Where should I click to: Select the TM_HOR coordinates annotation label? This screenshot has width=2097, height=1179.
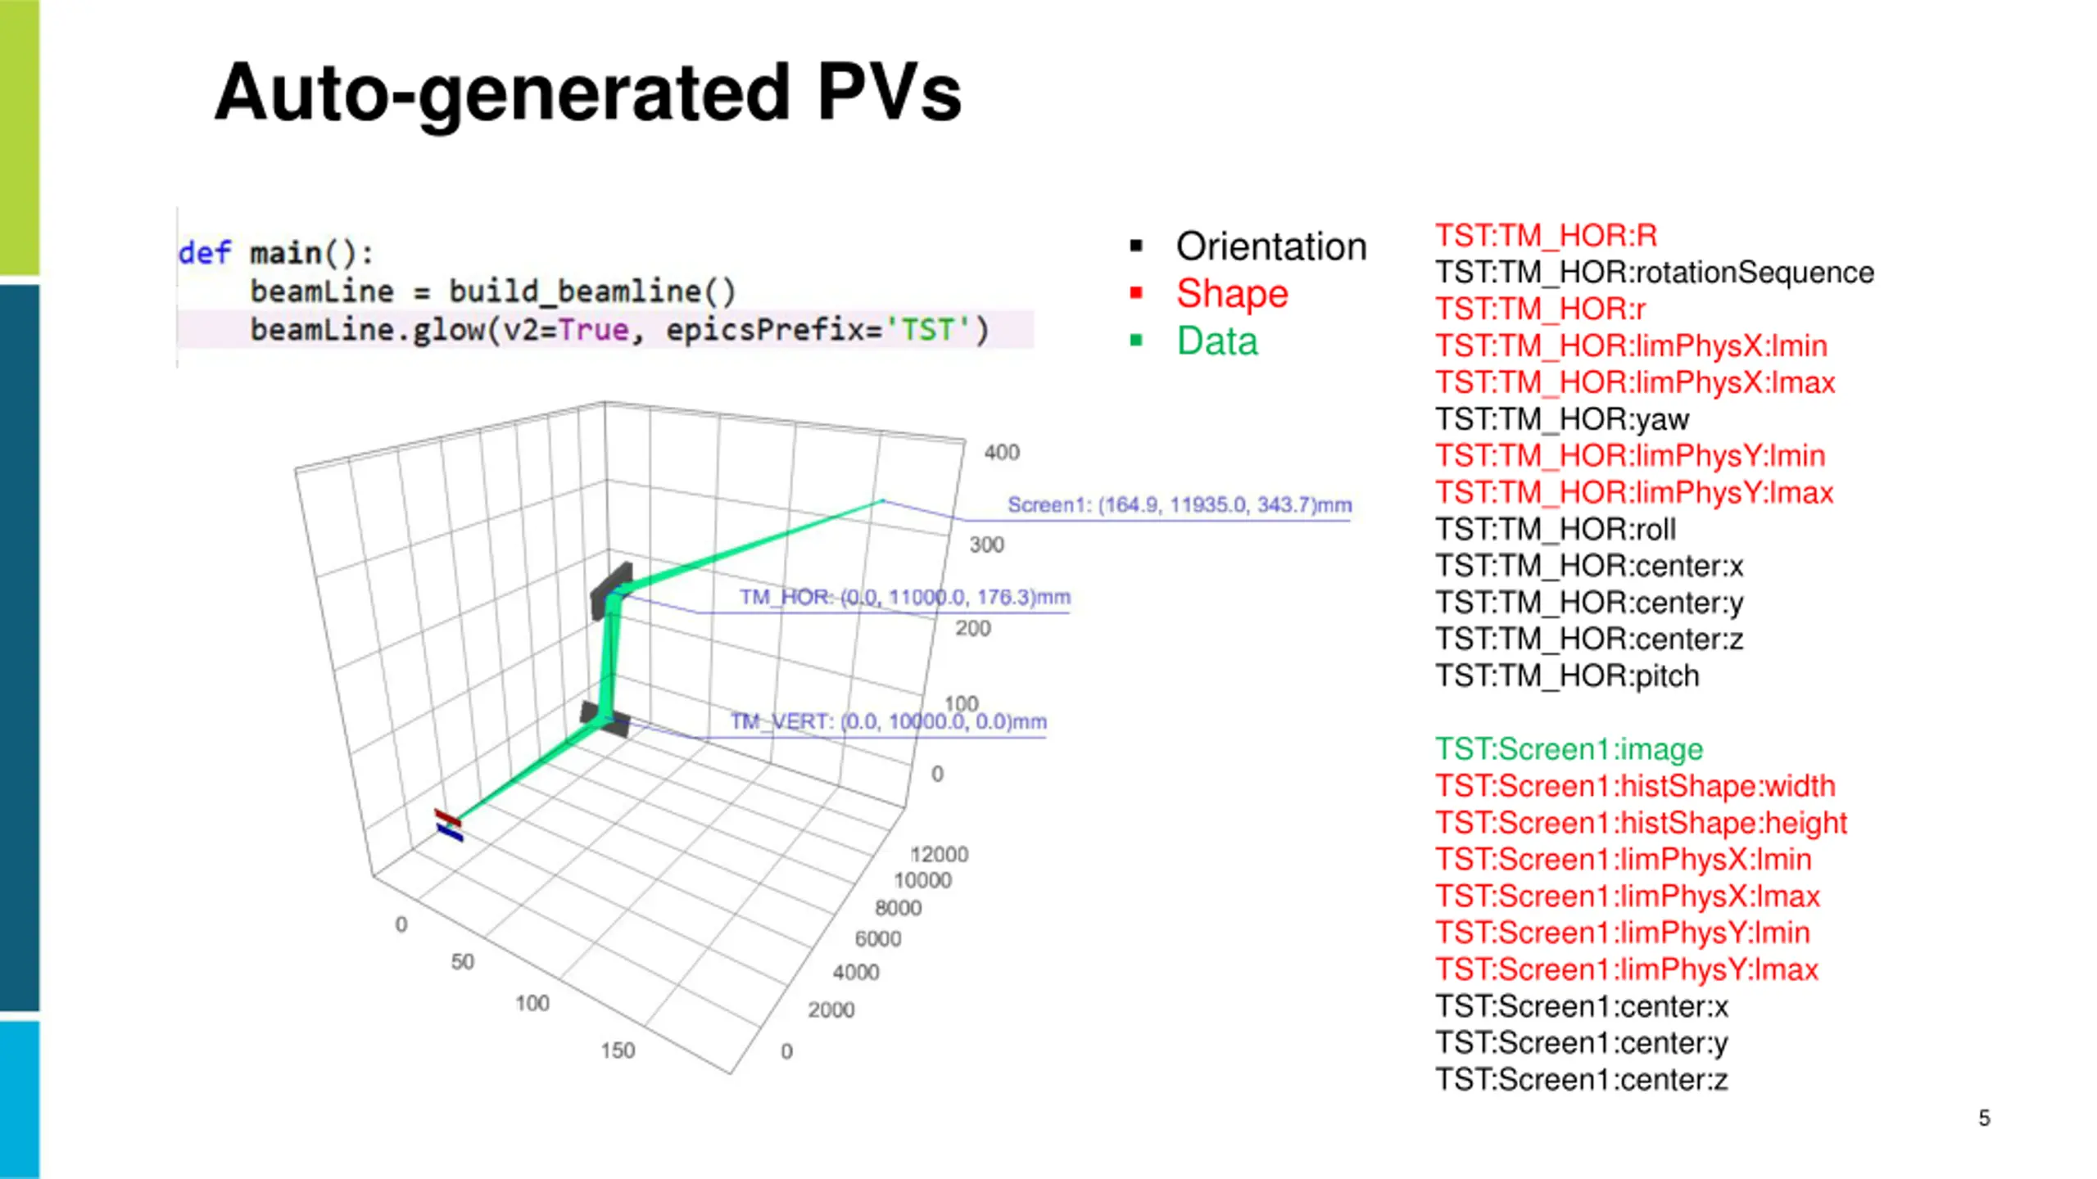(x=905, y=597)
